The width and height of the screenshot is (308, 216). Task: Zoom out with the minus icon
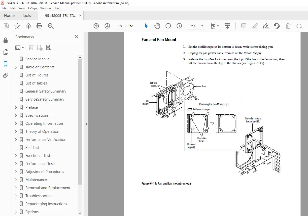(x=168, y=26)
